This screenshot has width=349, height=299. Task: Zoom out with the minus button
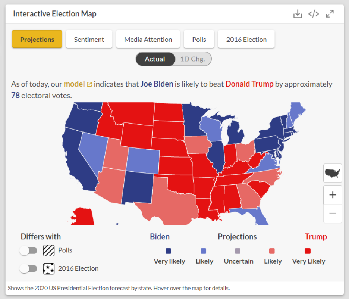point(333,214)
